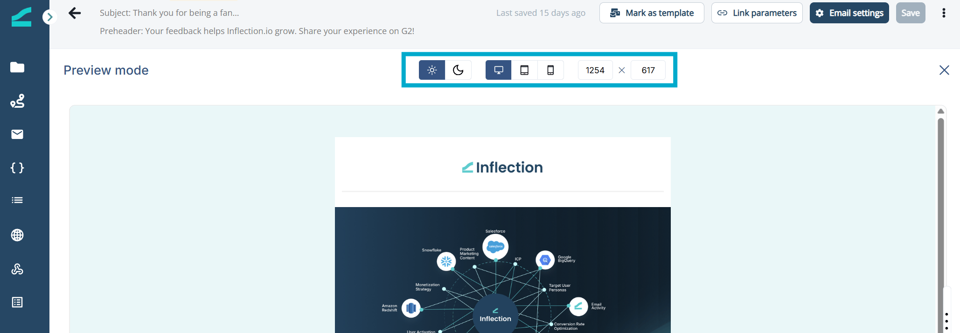Click the 'Last saved 15 days ago' text

click(x=541, y=13)
